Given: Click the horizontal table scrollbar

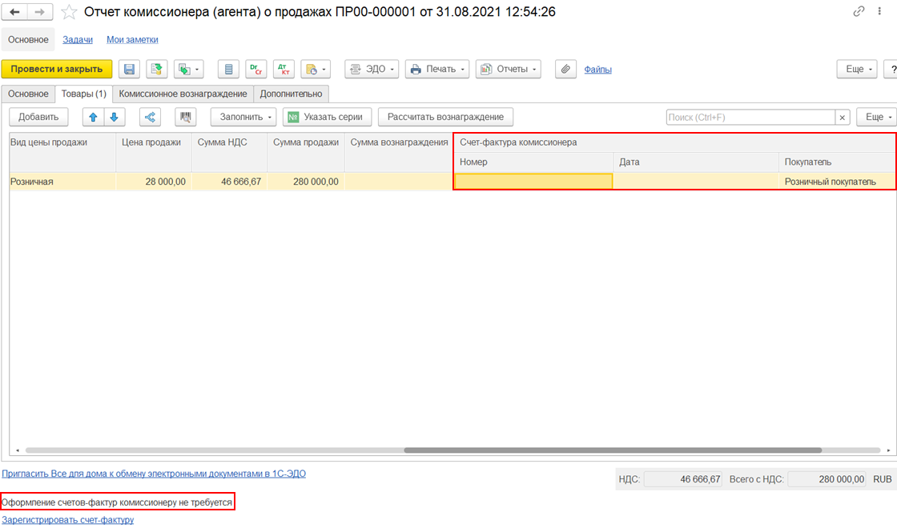Looking at the screenshot, I should coord(613,450).
